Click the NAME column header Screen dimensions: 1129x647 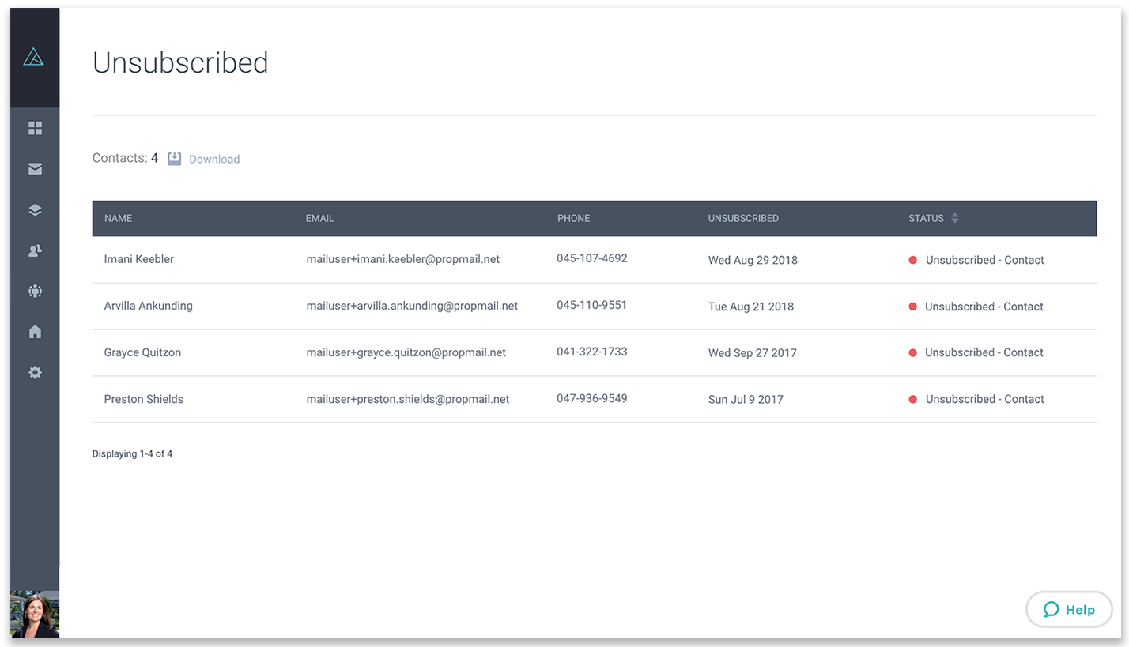tap(118, 218)
